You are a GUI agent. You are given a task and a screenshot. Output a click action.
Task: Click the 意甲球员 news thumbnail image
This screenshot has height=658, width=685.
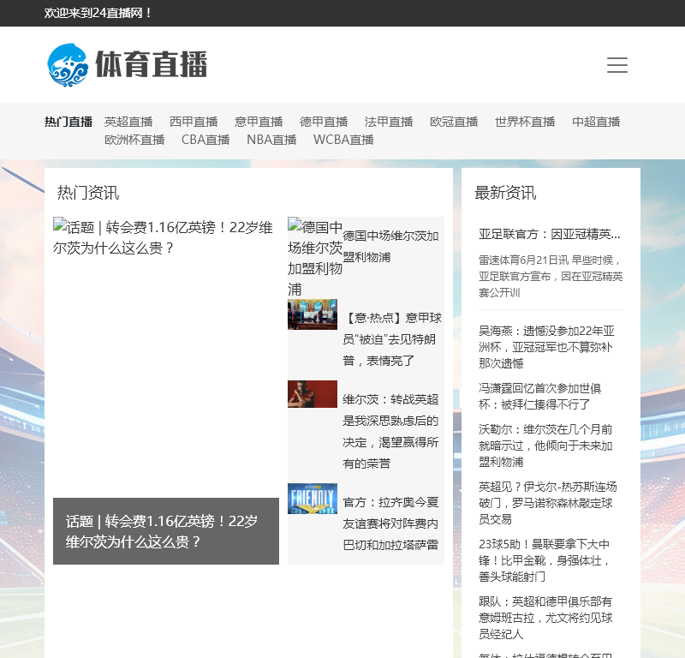pos(313,314)
